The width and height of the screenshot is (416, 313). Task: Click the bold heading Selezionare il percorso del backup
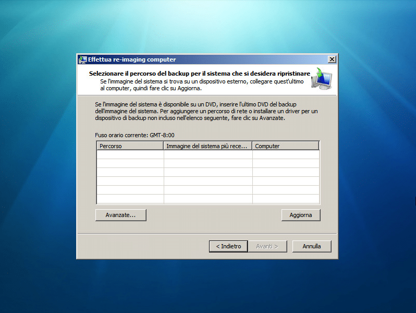pos(199,74)
